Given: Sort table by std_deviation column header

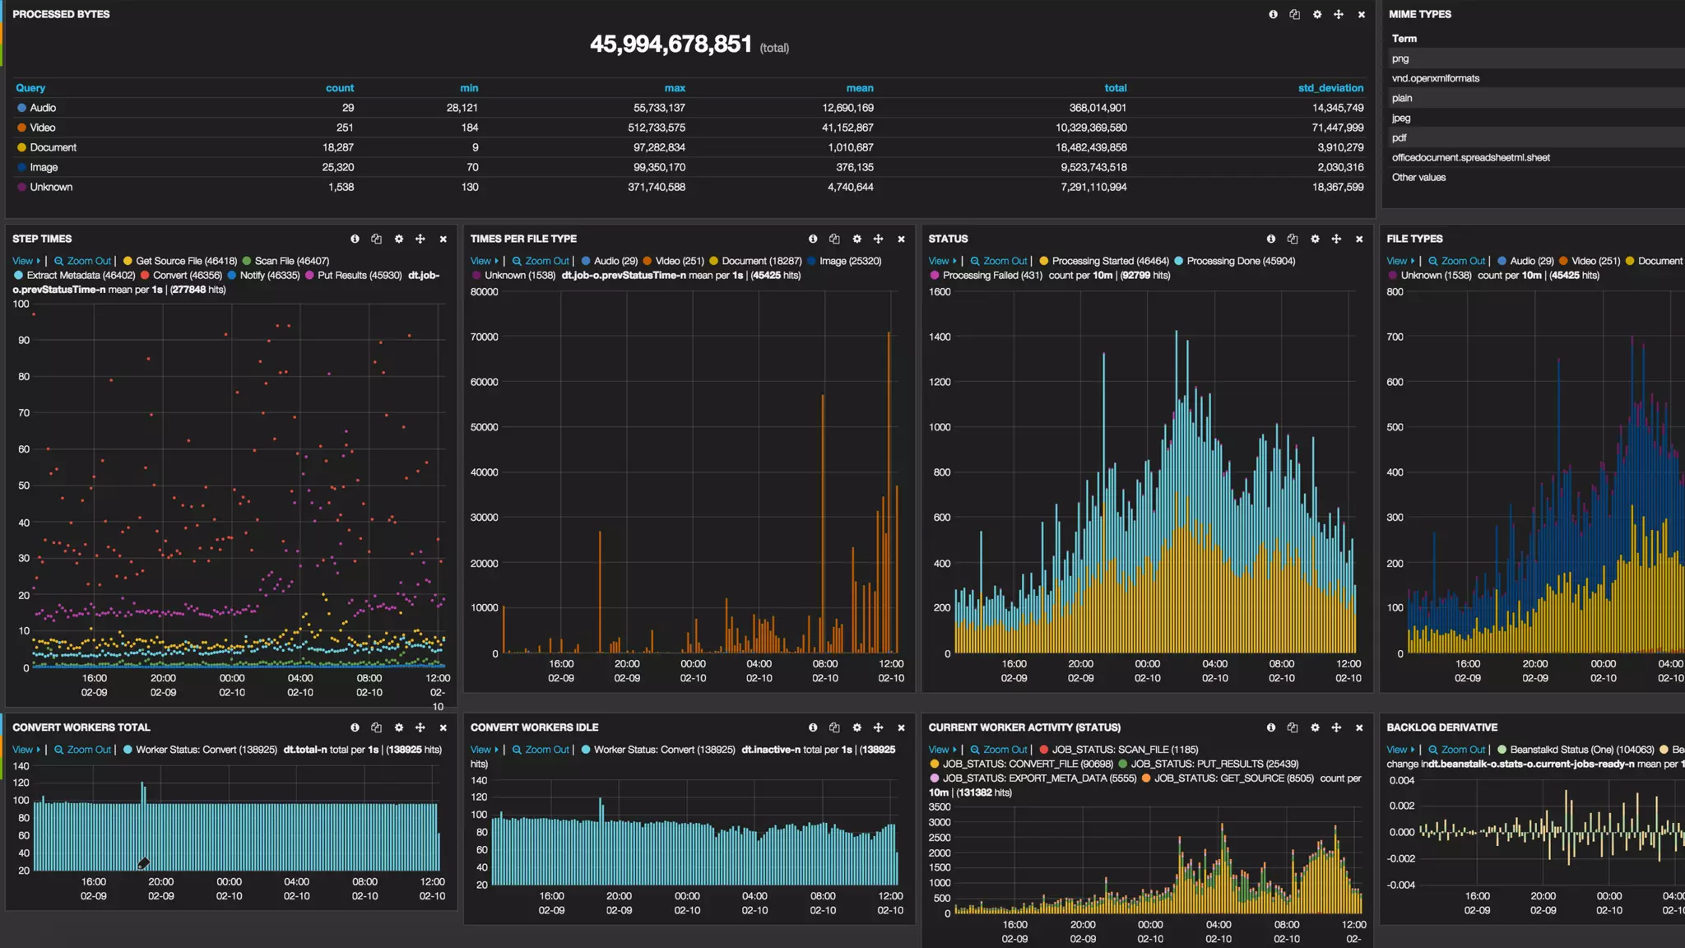Looking at the screenshot, I should [x=1330, y=88].
